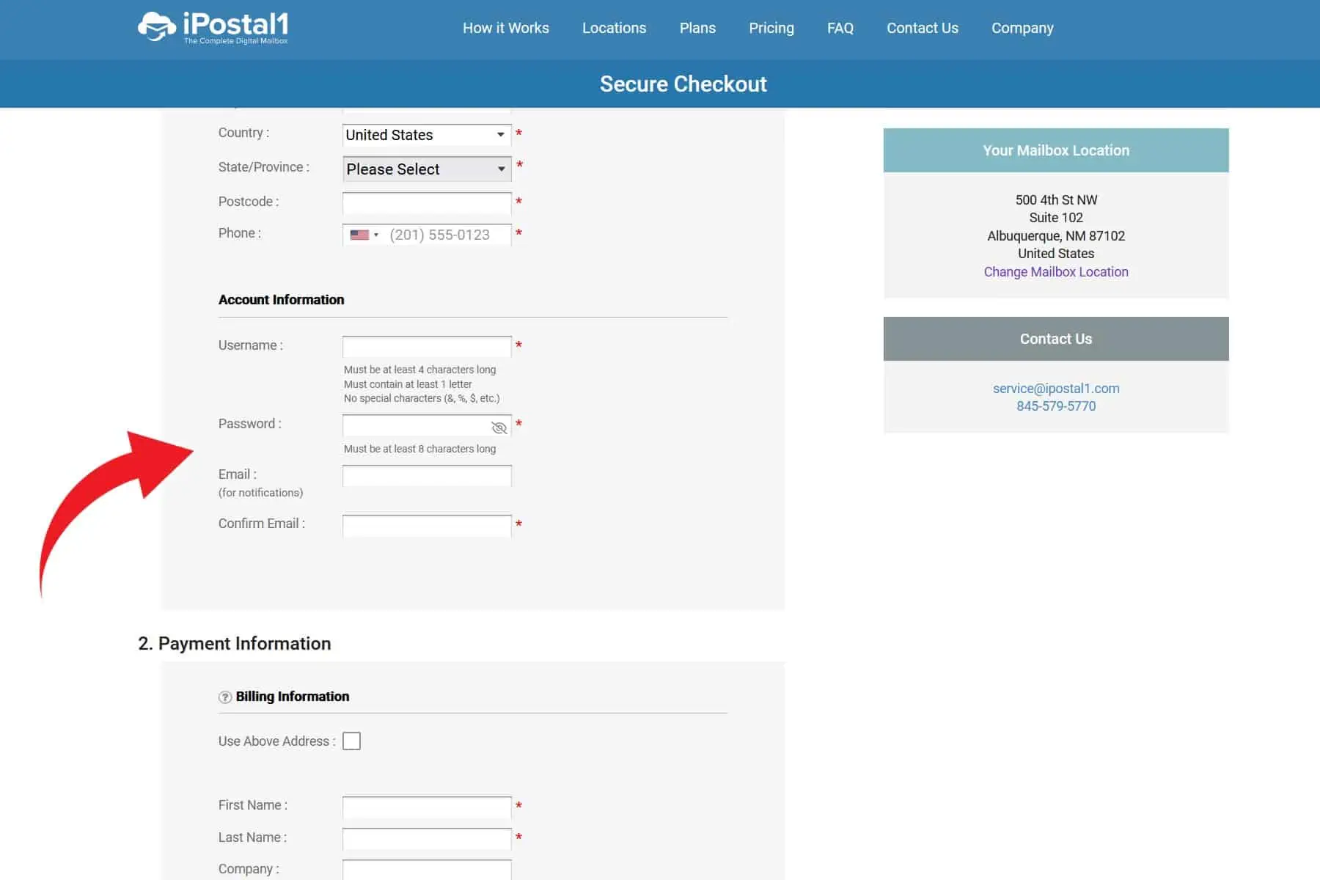Open the FAQ page
The height and width of the screenshot is (880, 1320).
(840, 28)
